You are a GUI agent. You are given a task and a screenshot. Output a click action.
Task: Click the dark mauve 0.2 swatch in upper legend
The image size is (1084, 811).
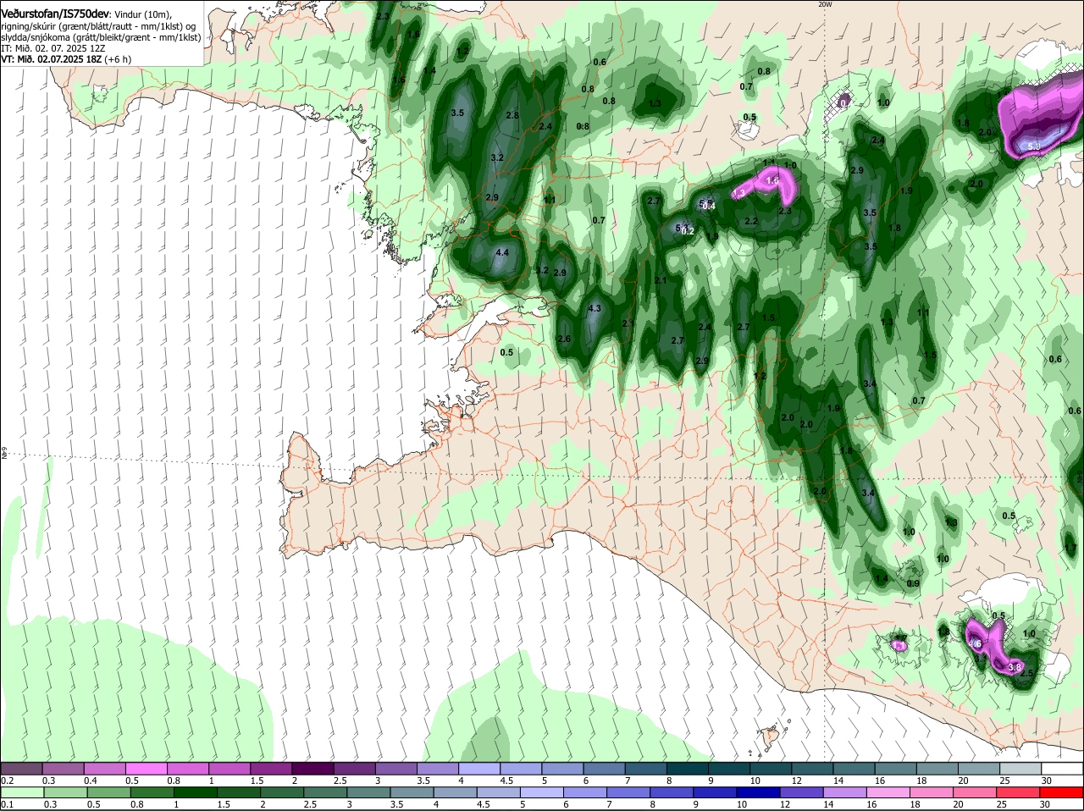coord(21,768)
